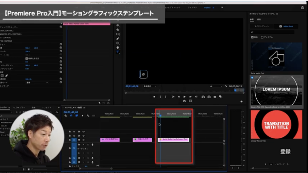Go to In point in Program Monitor
308x173 pixels.
(x=173, y=97)
